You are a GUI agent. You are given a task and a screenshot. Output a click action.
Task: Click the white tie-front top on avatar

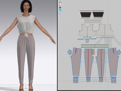pyautogui.click(x=26, y=25)
